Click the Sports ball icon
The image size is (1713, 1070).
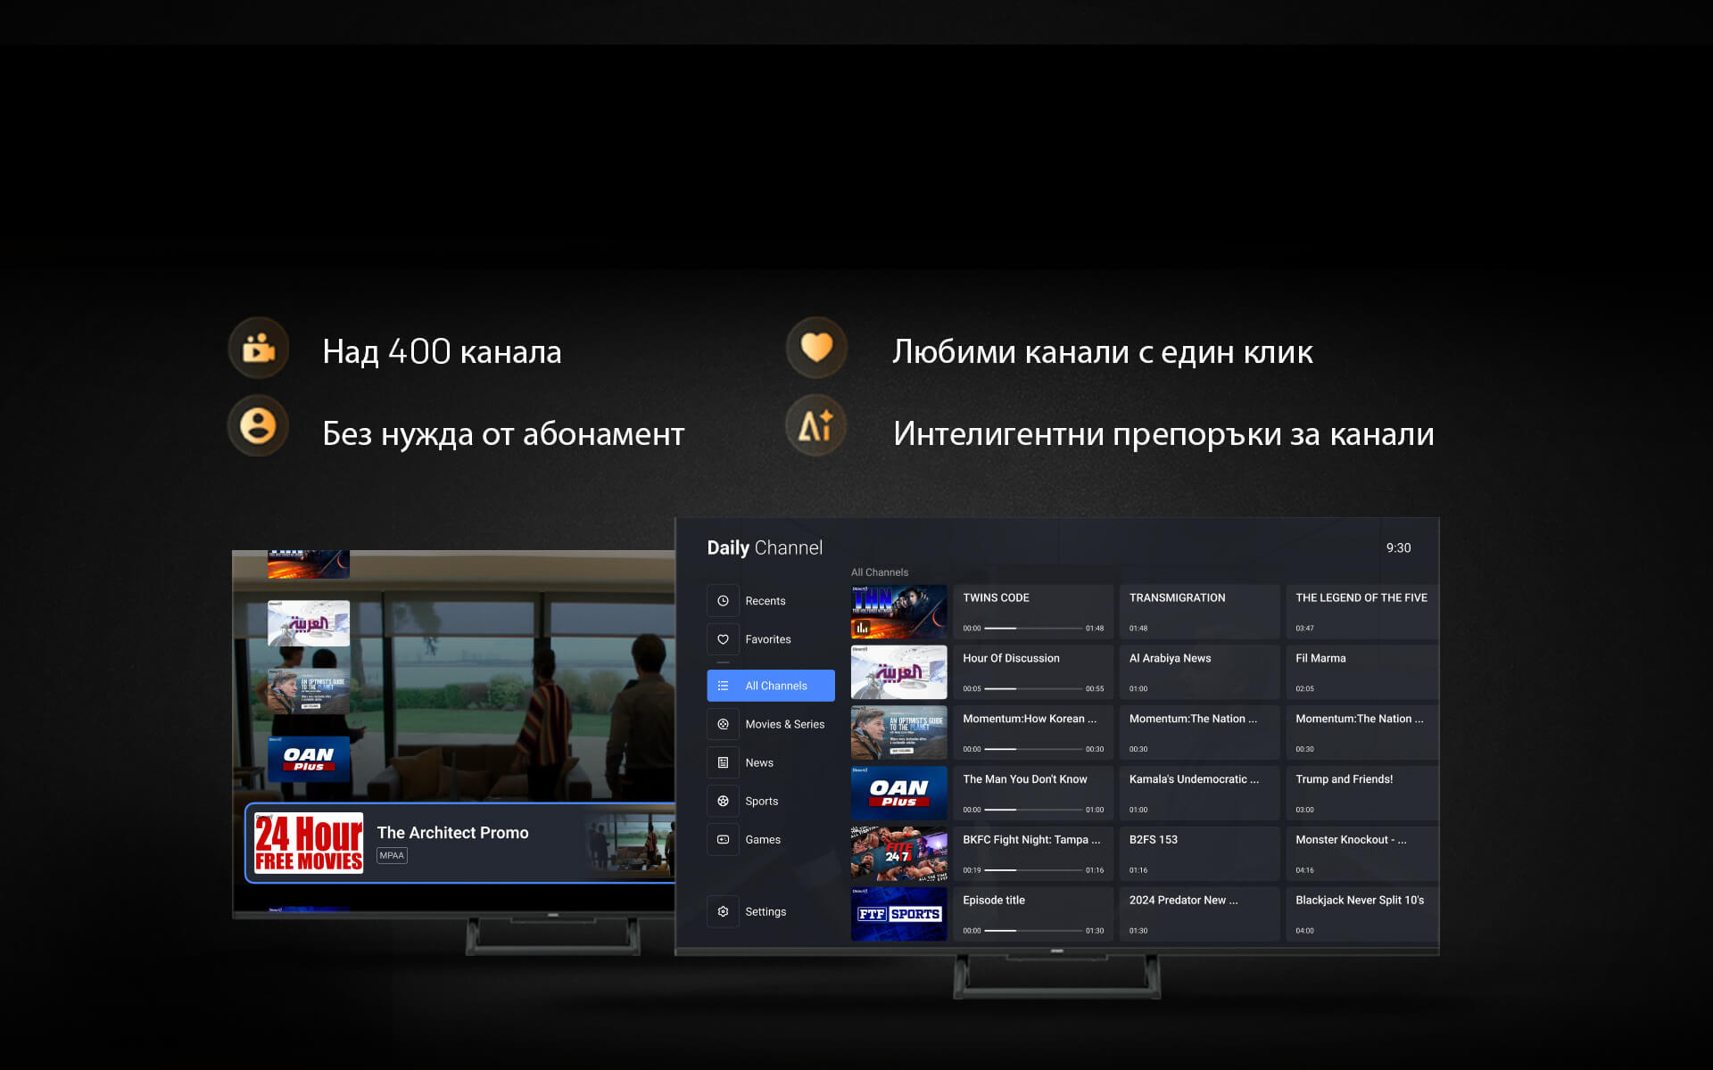[x=723, y=801]
